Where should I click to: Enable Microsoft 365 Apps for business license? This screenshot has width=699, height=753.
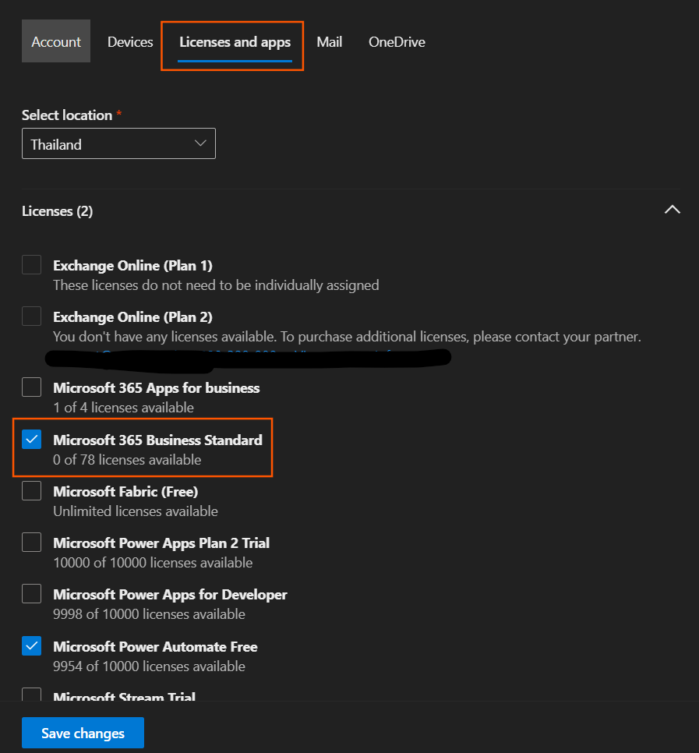coord(32,387)
